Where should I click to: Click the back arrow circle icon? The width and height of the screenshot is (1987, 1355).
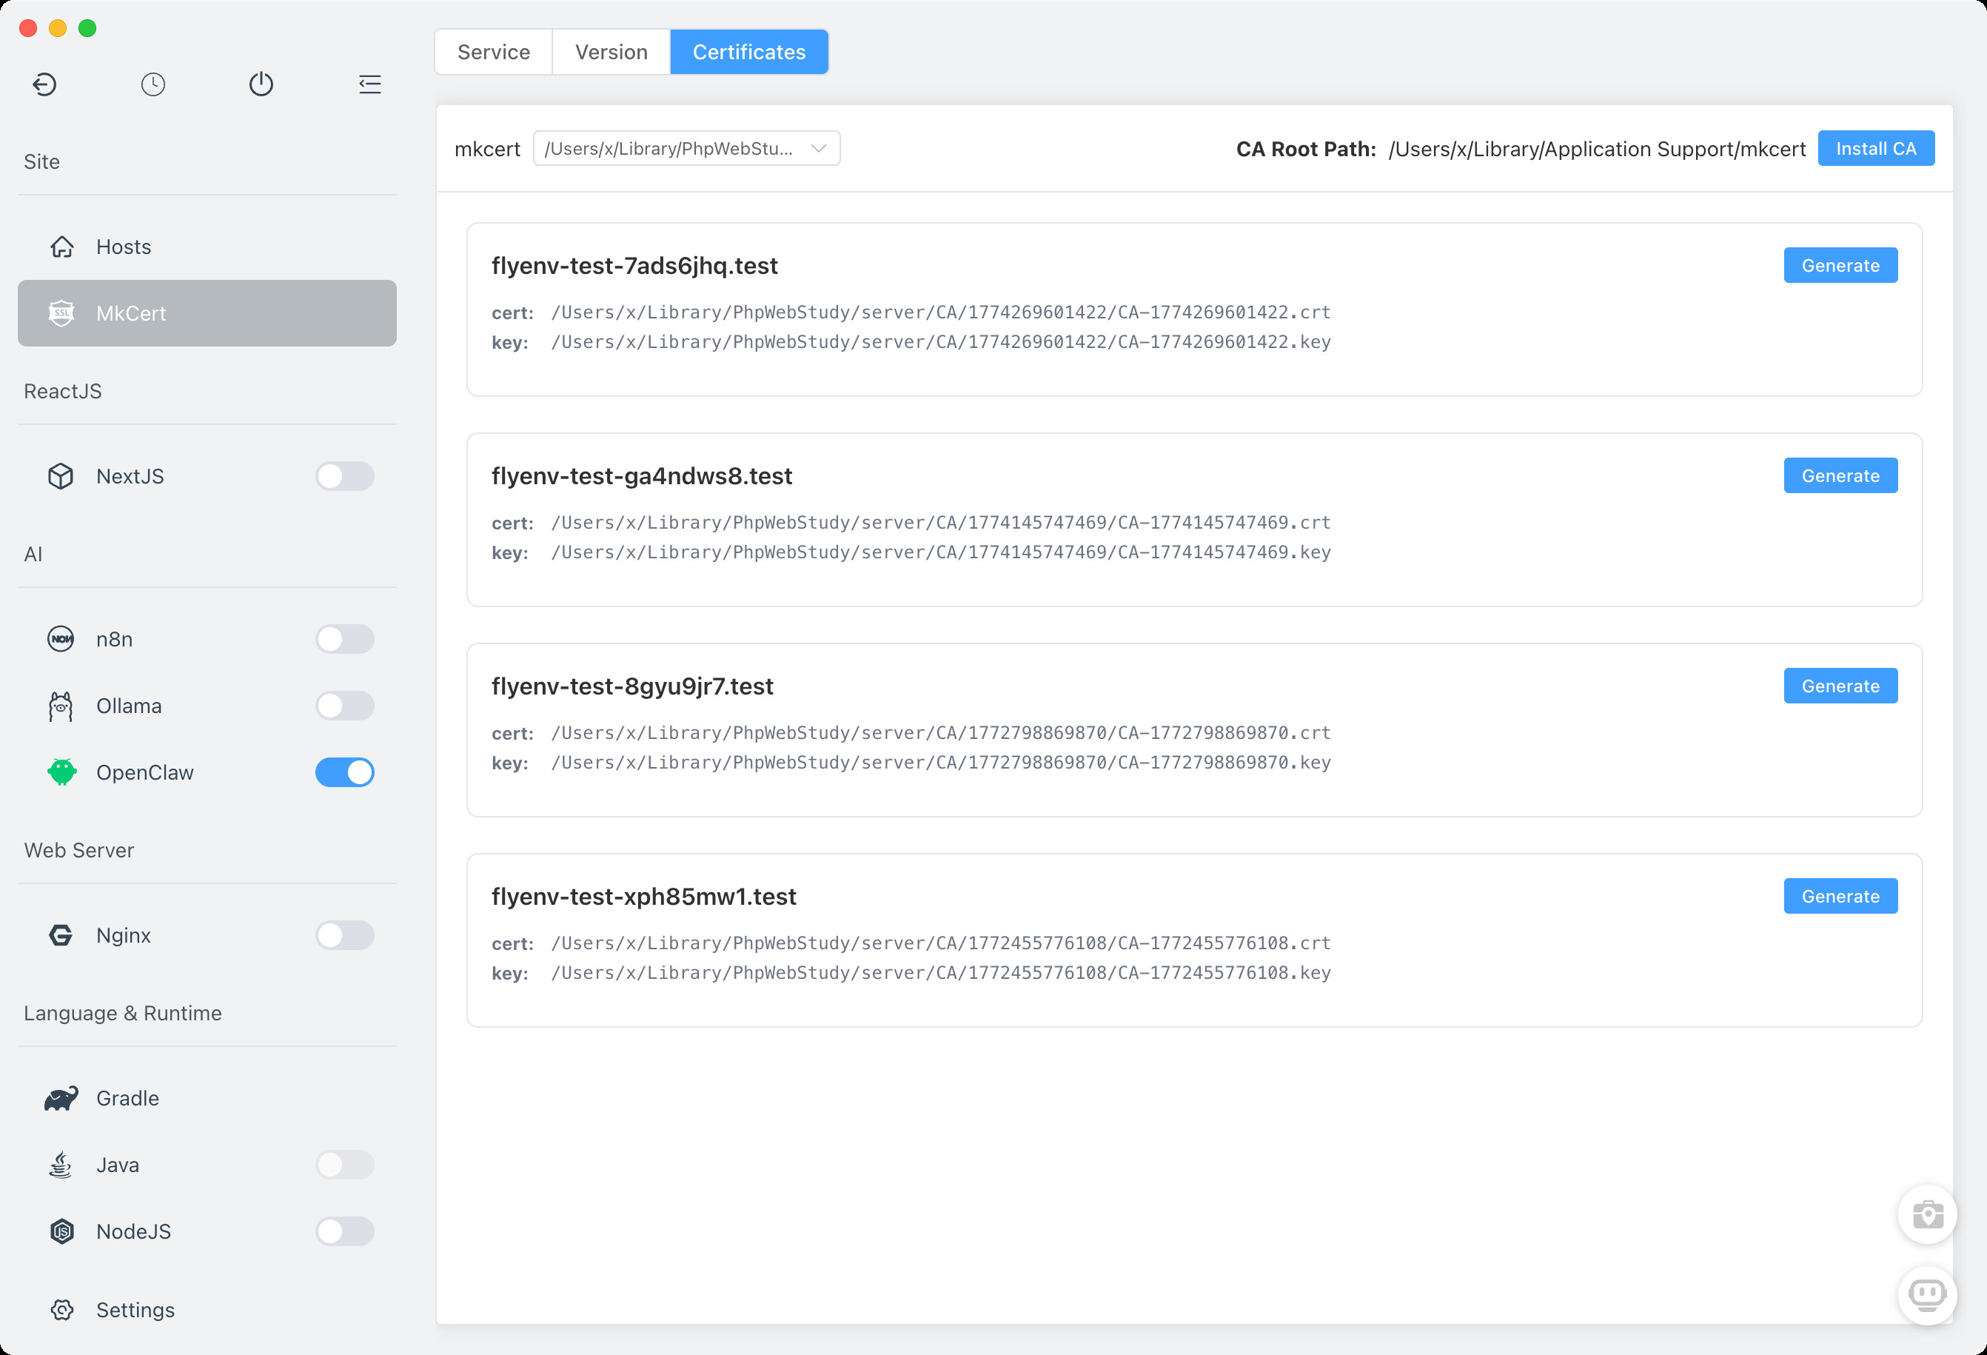(x=44, y=84)
